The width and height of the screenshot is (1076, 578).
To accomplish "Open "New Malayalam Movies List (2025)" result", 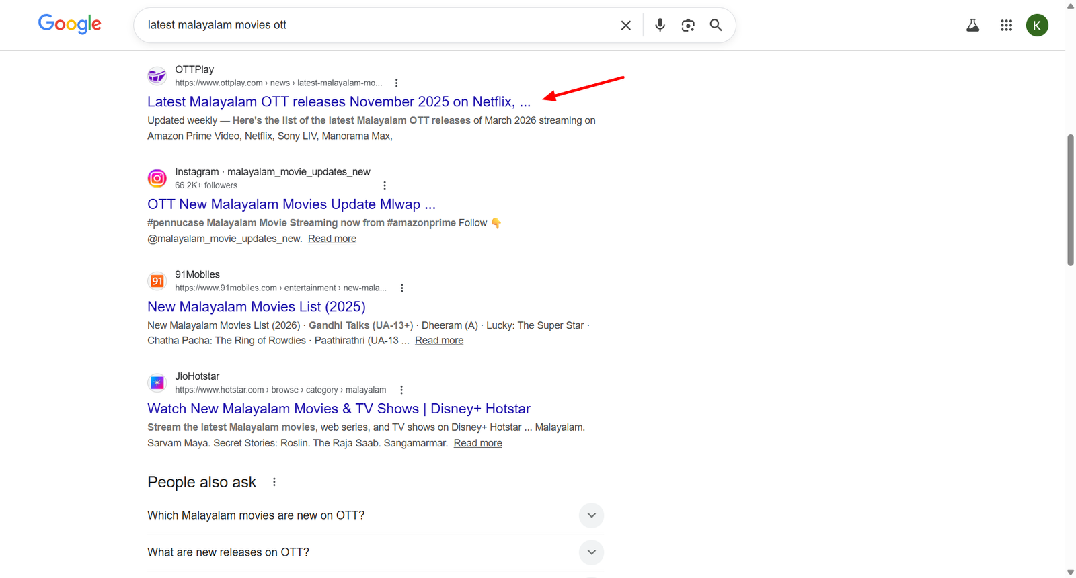I will click(256, 306).
